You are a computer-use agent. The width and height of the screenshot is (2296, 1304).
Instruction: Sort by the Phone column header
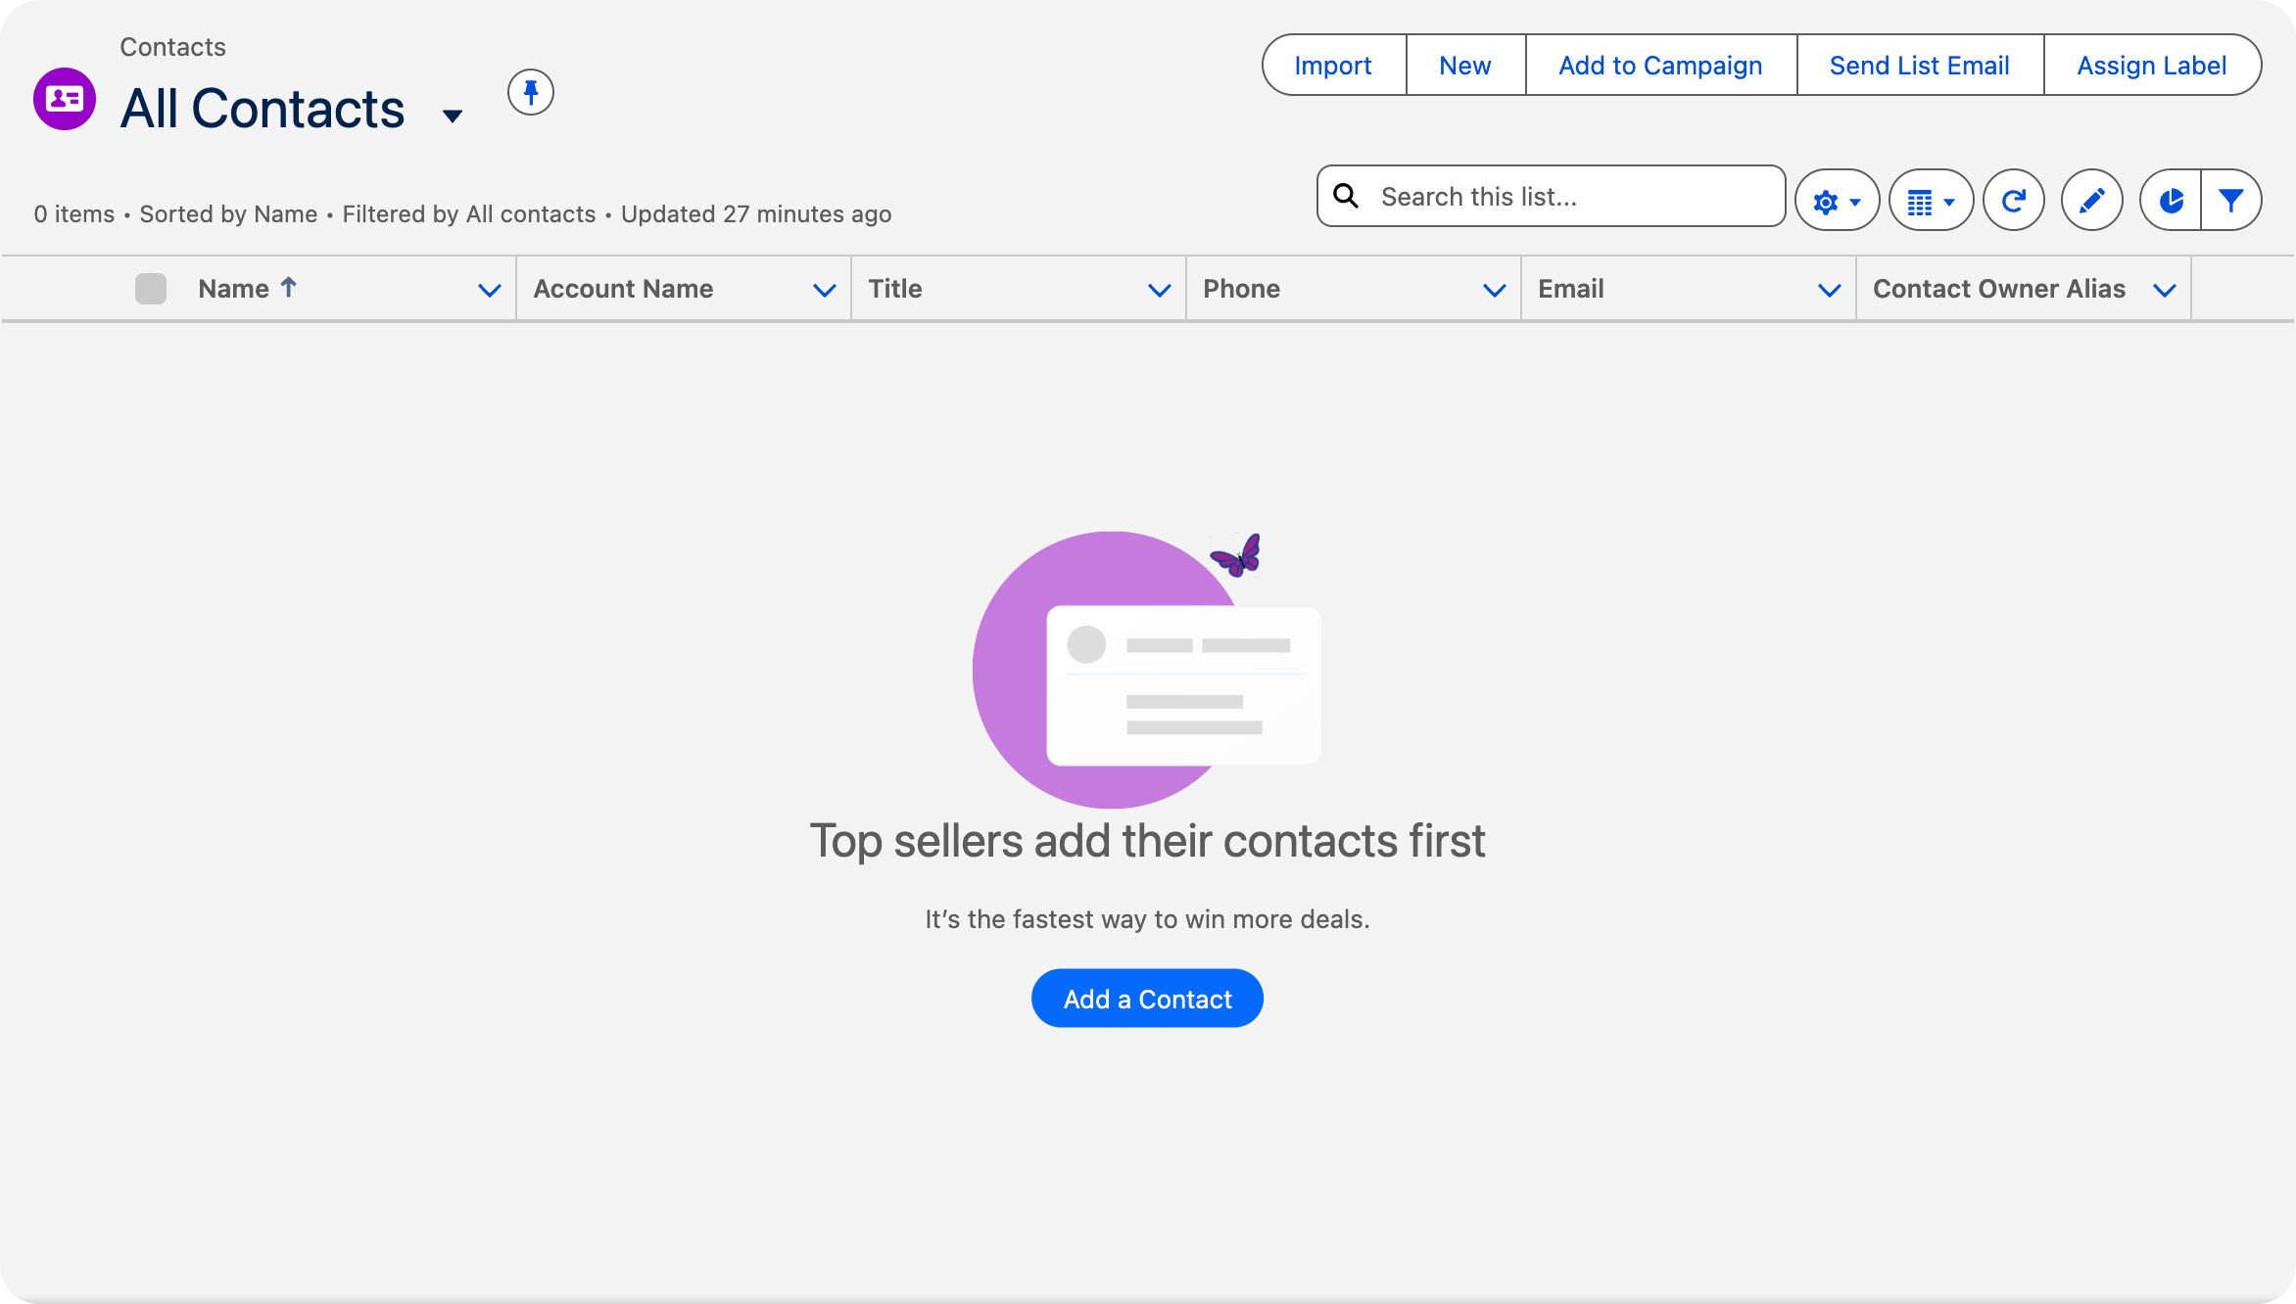click(x=1241, y=289)
